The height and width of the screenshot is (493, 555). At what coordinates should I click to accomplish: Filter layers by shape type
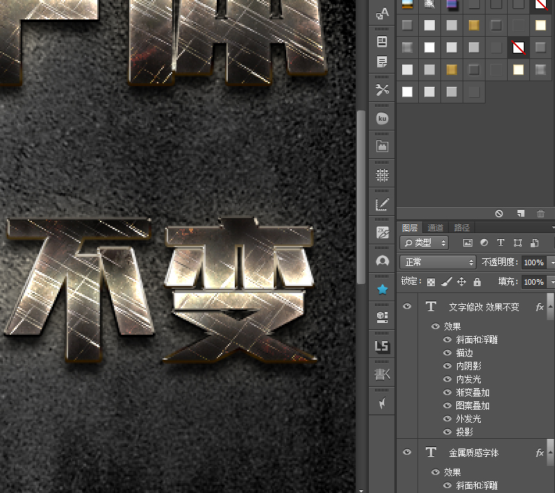(517, 243)
